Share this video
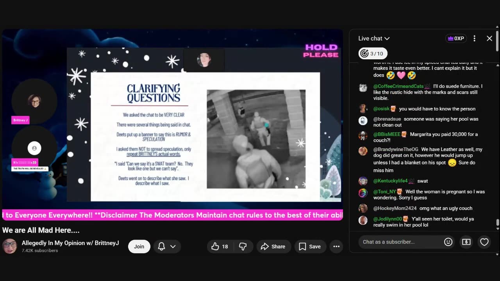This screenshot has height=281, width=500. click(273, 246)
